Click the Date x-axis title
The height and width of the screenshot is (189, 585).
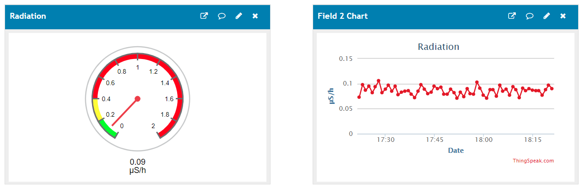[455, 150]
